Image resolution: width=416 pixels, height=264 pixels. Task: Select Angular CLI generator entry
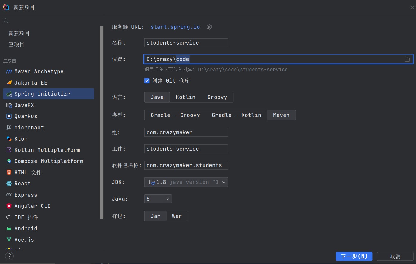coord(48,206)
